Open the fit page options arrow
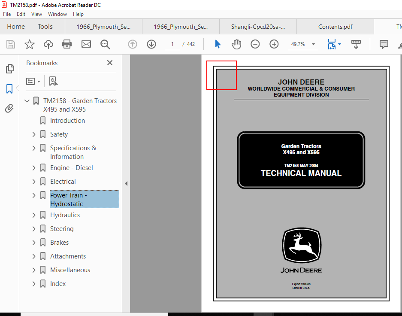Image resolution: width=402 pixels, height=316 pixels. point(340,44)
